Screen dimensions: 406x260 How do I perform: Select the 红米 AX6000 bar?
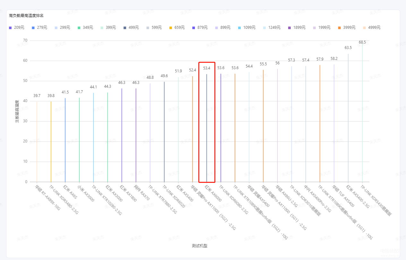pyautogui.click(x=207, y=128)
